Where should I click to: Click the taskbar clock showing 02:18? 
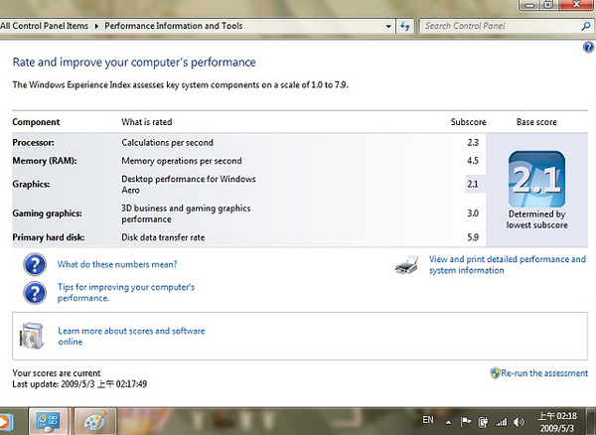click(557, 422)
